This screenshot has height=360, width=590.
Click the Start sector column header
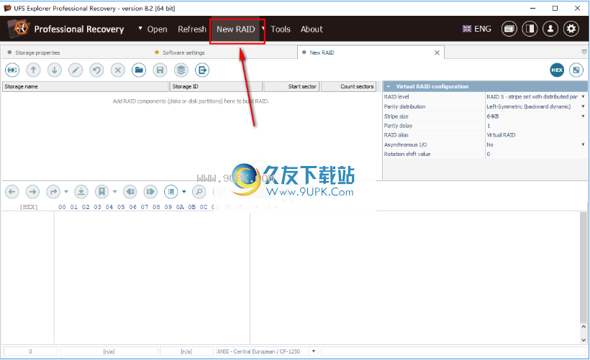click(x=291, y=86)
